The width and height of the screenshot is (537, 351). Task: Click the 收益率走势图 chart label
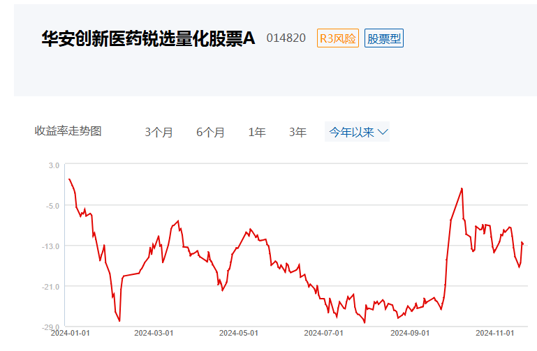click(68, 131)
